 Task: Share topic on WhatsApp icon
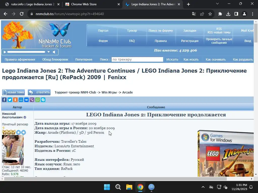38,100
